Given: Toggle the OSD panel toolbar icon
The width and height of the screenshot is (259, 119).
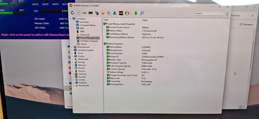Looking at the screenshot, I should pos(121,13).
